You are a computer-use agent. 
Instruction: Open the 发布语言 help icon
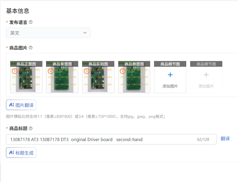tap(31, 22)
